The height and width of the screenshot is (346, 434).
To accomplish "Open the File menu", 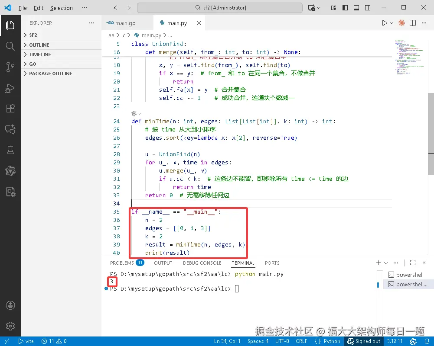I will pos(23,8).
